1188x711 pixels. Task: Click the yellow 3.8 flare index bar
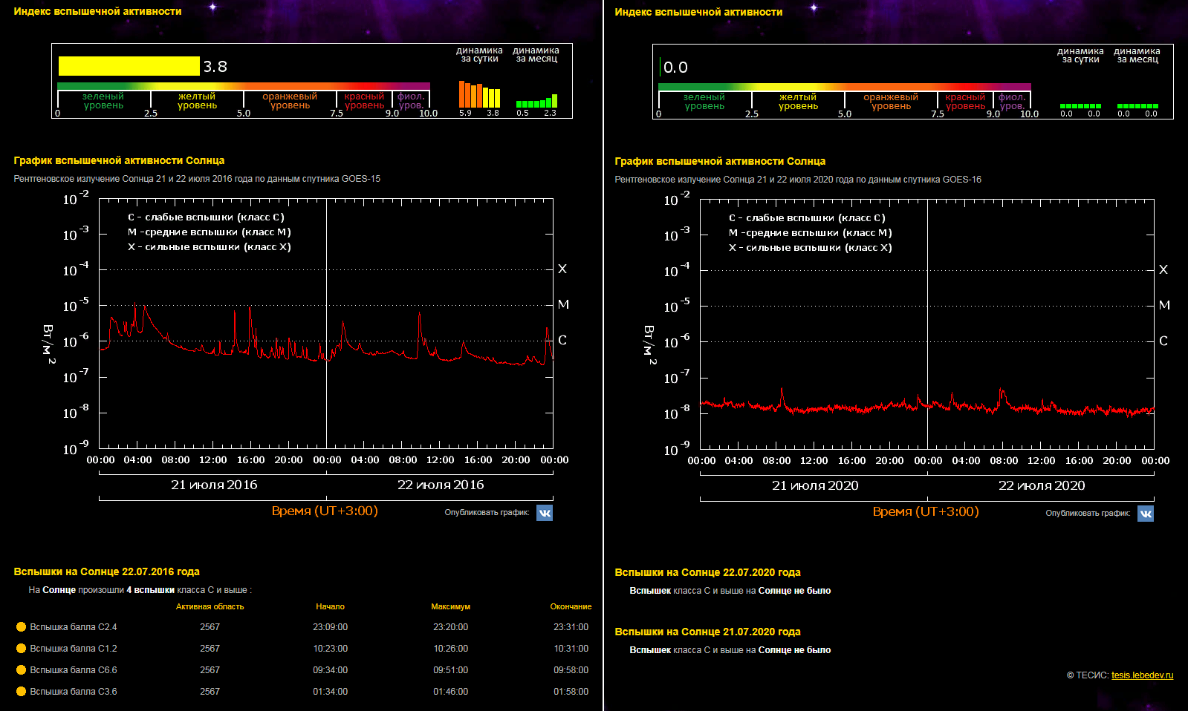pos(129,66)
